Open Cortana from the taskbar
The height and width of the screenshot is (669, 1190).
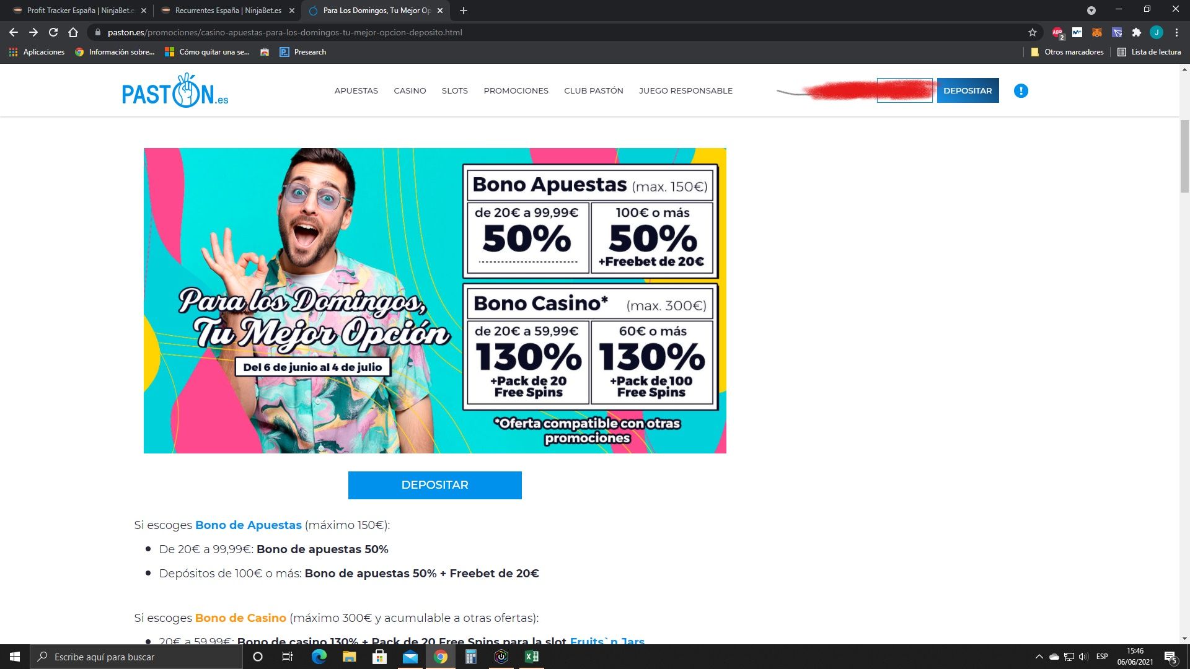(258, 657)
